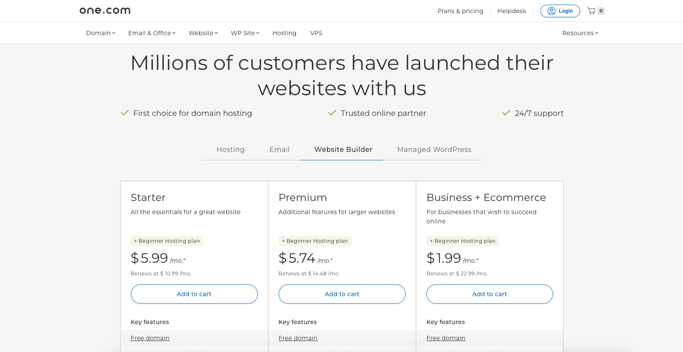Switch to the Email tab

[x=279, y=150]
